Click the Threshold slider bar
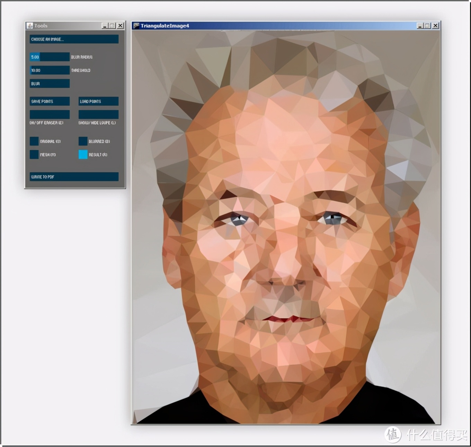The image size is (471, 447). click(50, 70)
